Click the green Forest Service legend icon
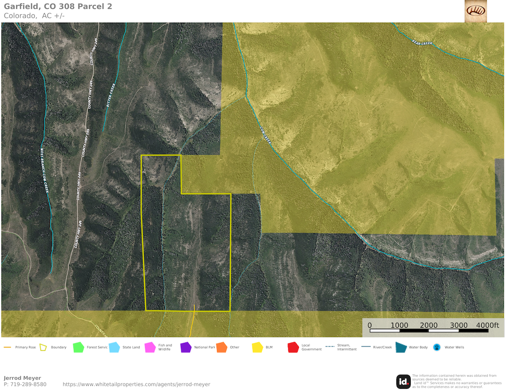Image resolution: width=506 pixels, height=391 pixels. click(78, 347)
